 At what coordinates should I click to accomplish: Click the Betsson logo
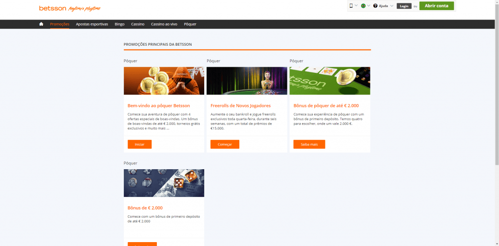pyautogui.click(x=70, y=8)
